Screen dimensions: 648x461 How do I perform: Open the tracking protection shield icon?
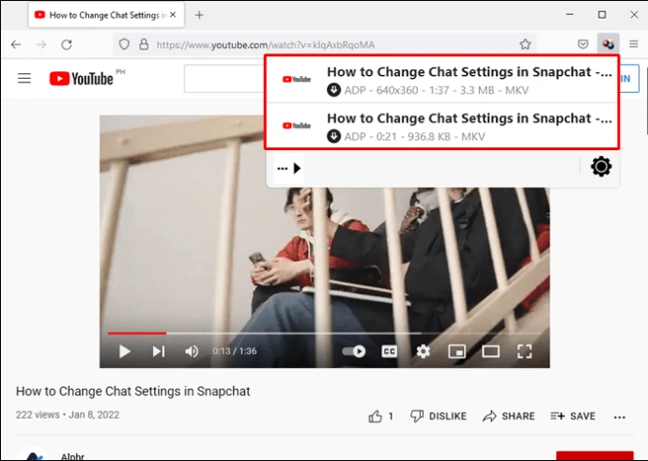pyautogui.click(x=124, y=44)
